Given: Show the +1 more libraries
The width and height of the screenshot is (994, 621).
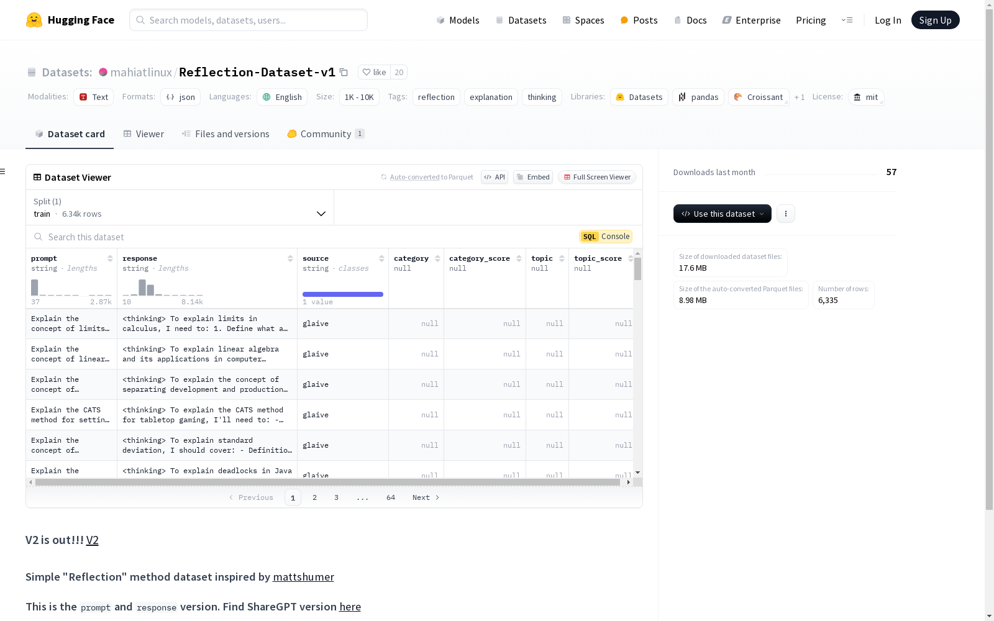Looking at the screenshot, I should pos(800,97).
